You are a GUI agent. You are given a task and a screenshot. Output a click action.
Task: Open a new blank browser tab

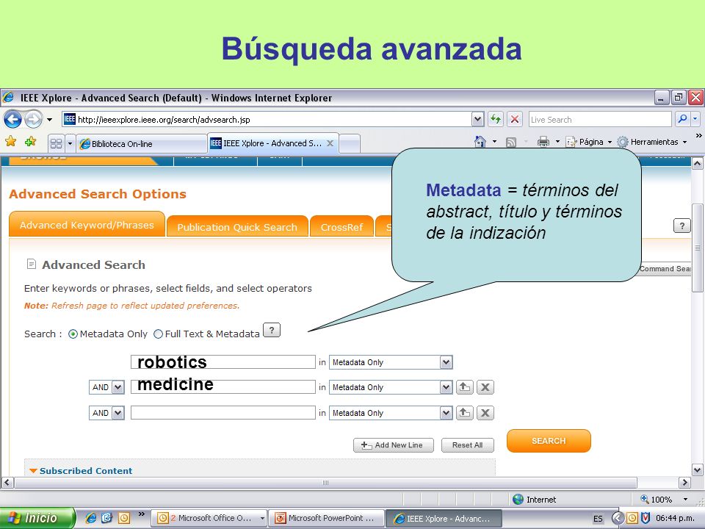[x=350, y=143]
